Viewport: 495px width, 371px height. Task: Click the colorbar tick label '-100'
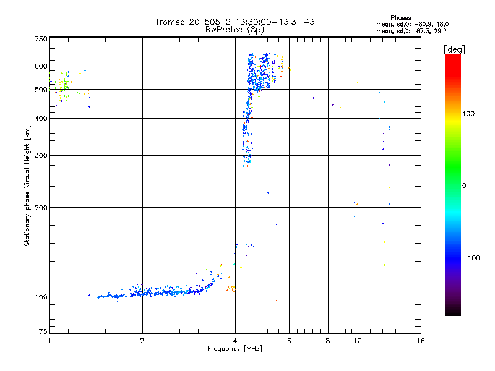point(471,258)
